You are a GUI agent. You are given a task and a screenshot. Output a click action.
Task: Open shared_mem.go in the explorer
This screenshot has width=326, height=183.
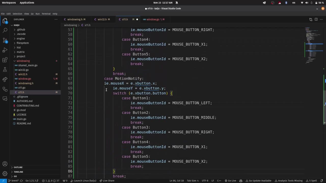click(36, 65)
